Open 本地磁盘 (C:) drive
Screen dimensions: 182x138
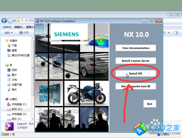point(17,104)
